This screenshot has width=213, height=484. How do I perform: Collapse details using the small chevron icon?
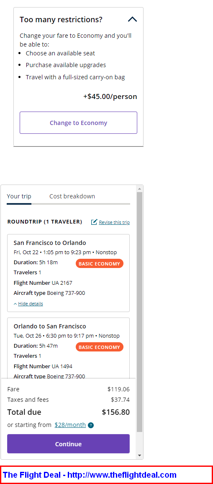tap(15, 304)
